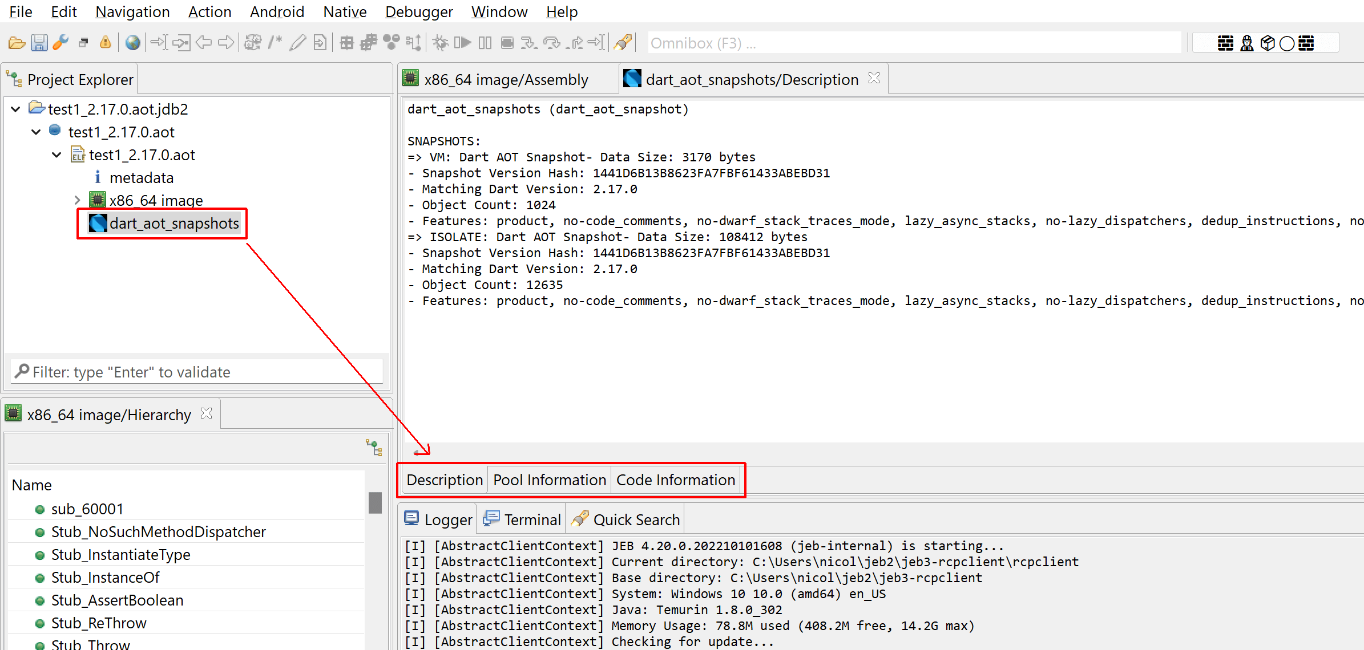Click the flashlight icon beside Omnibox
The image size is (1364, 650).
tap(623, 43)
